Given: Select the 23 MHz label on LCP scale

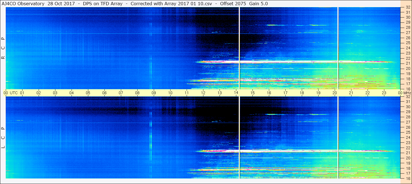Looking at the screenshot, I should 408,143.
